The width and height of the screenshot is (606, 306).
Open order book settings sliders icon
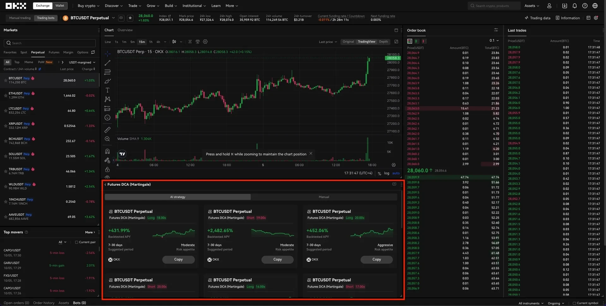coord(496,30)
